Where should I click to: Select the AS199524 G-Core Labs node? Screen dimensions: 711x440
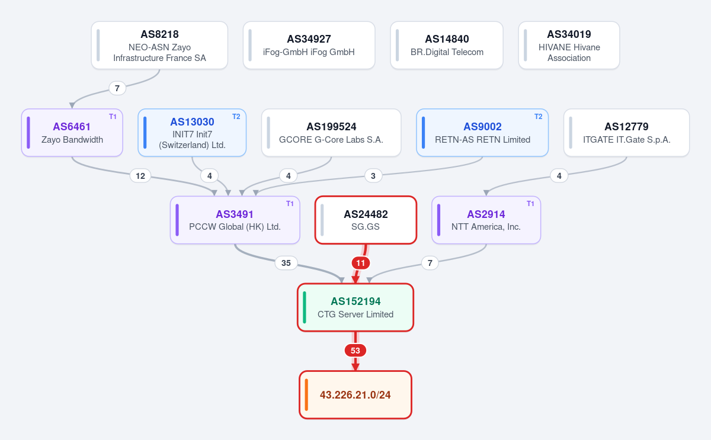[x=331, y=133]
